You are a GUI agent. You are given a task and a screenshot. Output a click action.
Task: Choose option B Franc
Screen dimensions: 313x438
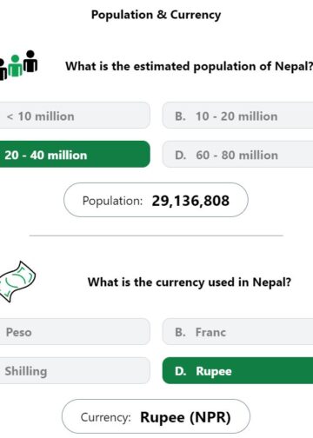click(x=237, y=332)
